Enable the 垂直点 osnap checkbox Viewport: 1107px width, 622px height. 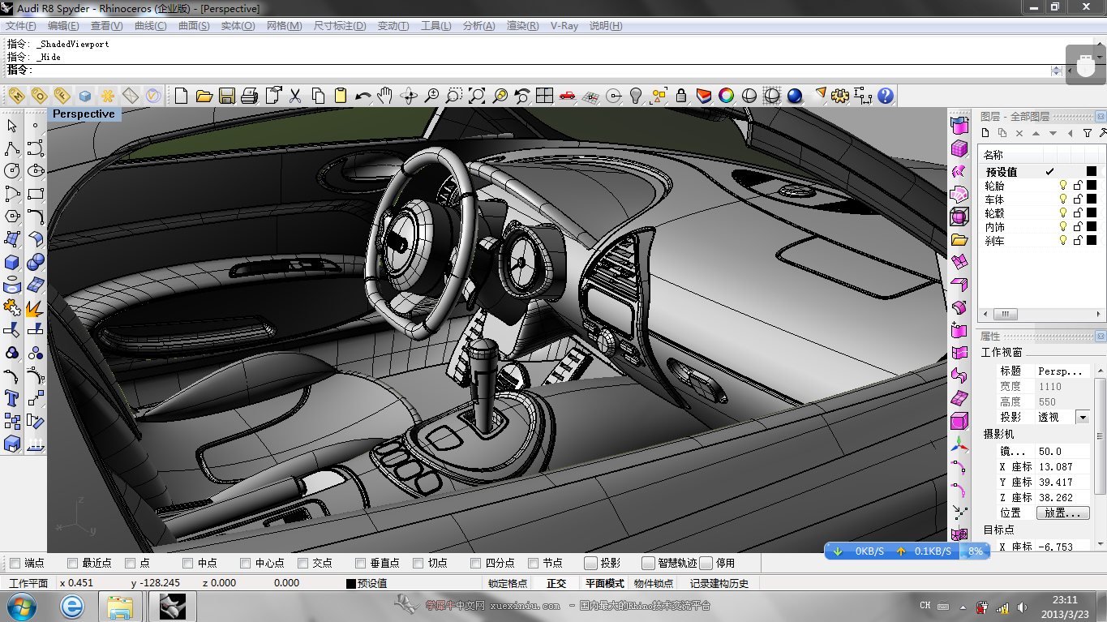pyautogui.click(x=360, y=563)
